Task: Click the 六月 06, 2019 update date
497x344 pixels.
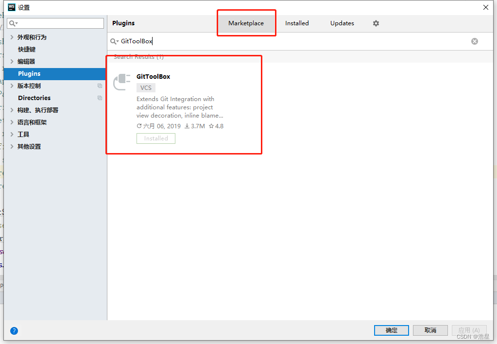Action: pos(158,126)
